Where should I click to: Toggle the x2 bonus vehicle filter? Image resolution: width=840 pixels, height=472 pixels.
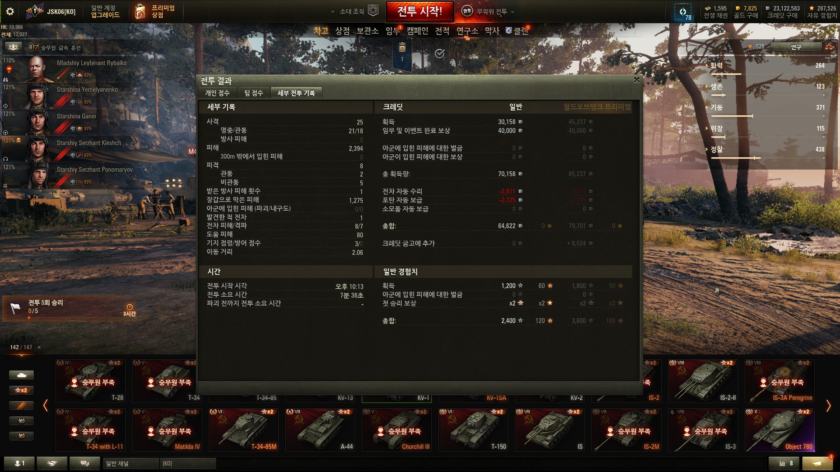point(21,390)
